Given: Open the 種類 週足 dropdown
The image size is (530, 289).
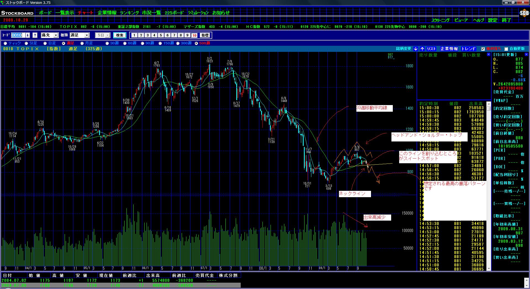Looking at the screenshot, I should [87, 35].
